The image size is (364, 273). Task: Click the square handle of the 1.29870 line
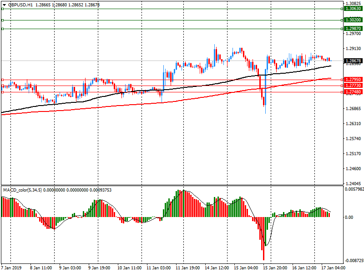point(2,29)
